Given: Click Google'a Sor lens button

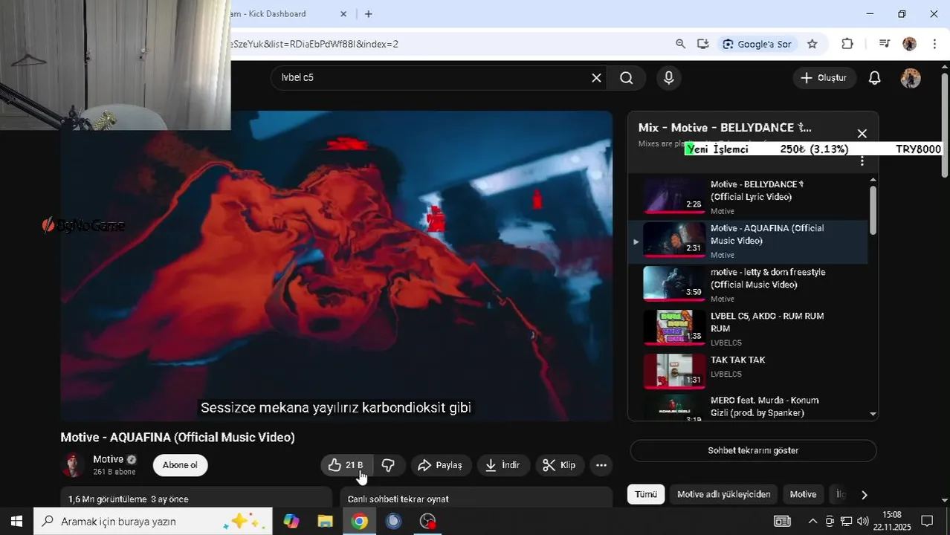Looking at the screenshot, I should pos(757,44).
